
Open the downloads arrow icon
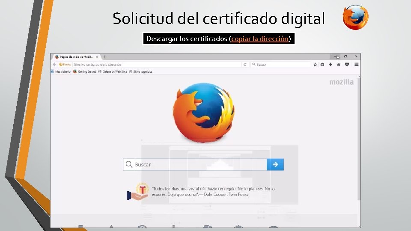click(331, 65)
